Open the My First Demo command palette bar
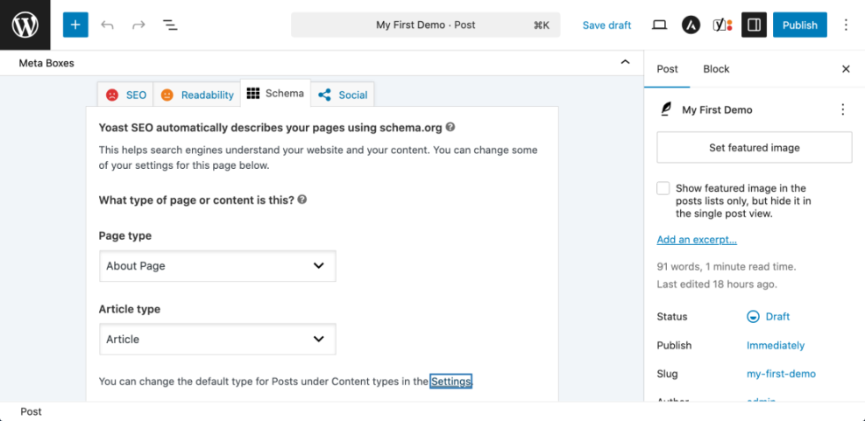The image size is (865, 421). [425, 25]
